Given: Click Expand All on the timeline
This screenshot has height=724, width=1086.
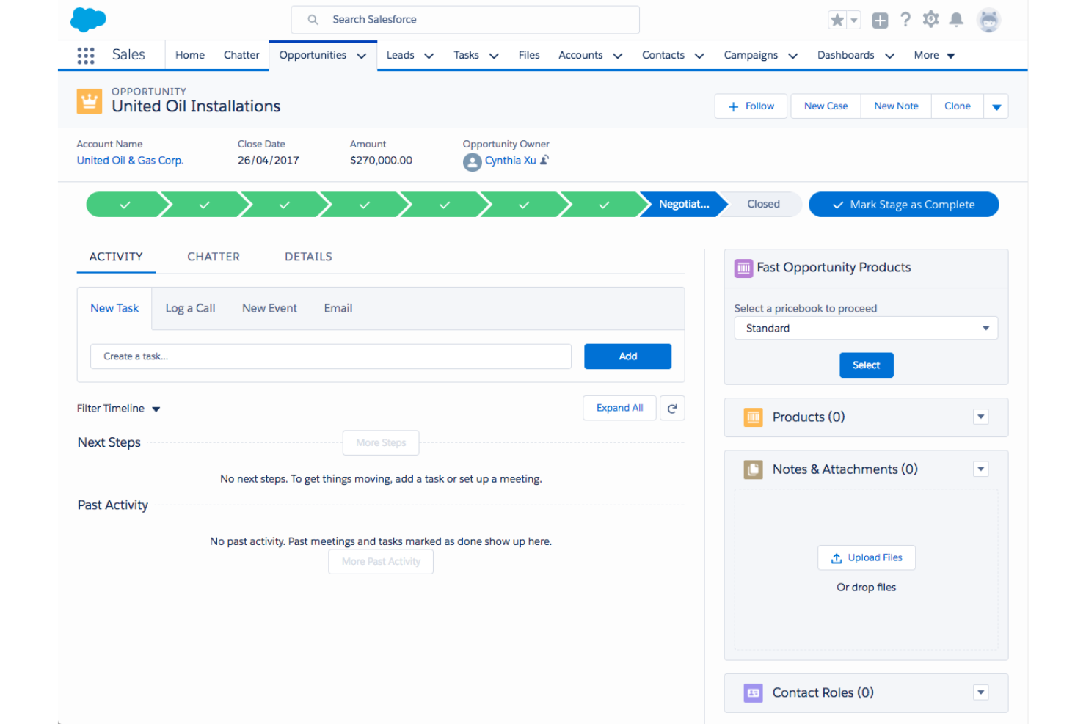Looking at the screenshot, I should pos(619,408).
